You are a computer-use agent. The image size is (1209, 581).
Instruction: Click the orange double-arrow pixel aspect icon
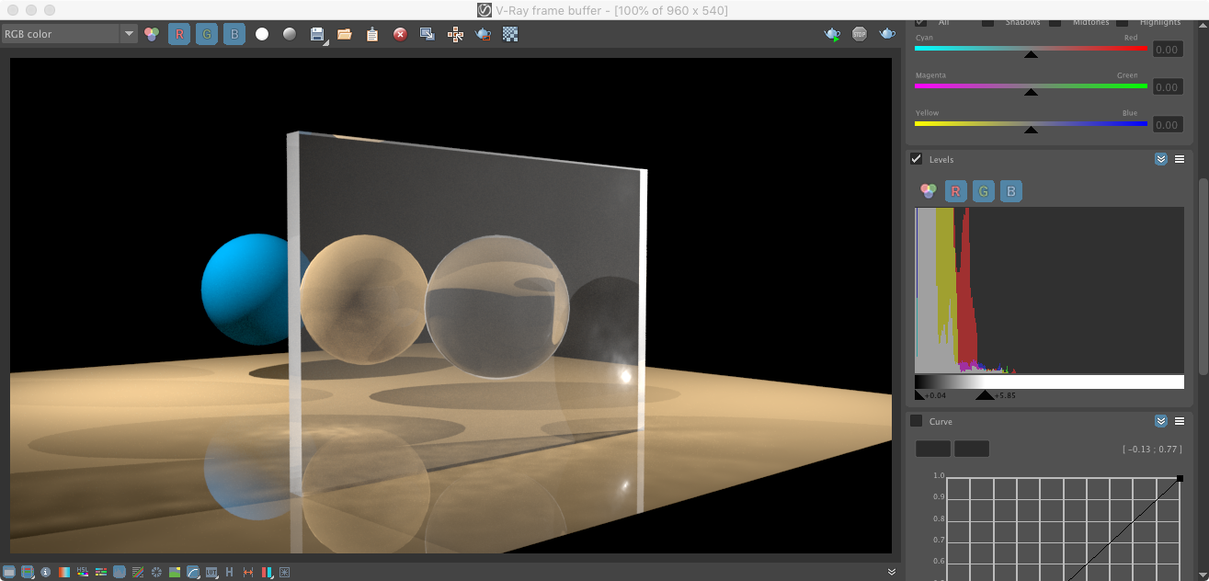pyautogui.click(x=248, y=572)
